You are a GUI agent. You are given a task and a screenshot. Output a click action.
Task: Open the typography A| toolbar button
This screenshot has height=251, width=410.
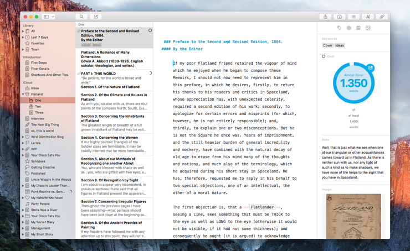click(368, 17)
